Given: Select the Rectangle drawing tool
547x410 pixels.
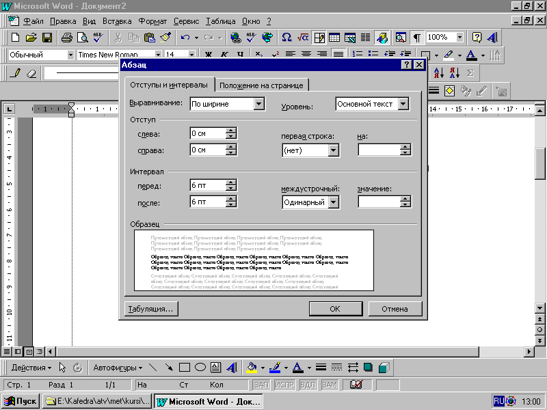Looking at the screenshot, I should [x=184, y=368].
